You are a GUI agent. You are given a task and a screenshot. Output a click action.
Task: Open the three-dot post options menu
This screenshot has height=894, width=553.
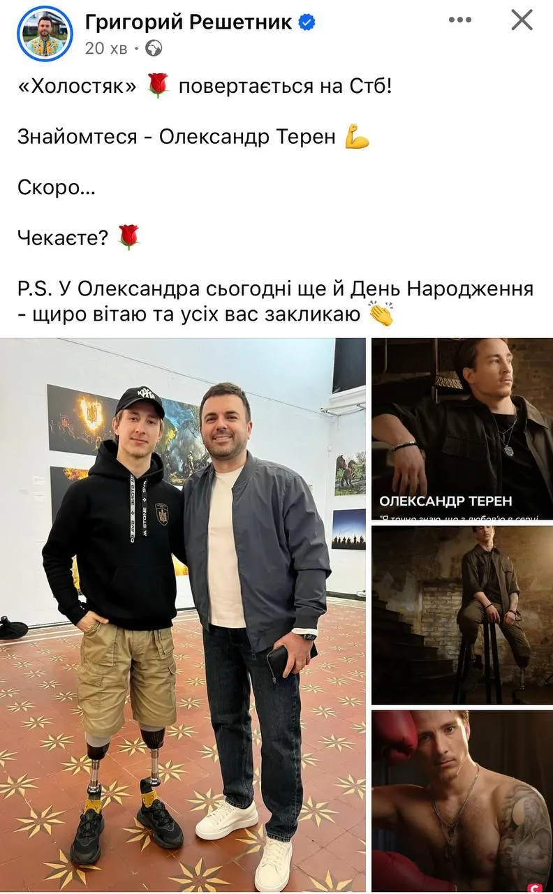pos(459,20)
